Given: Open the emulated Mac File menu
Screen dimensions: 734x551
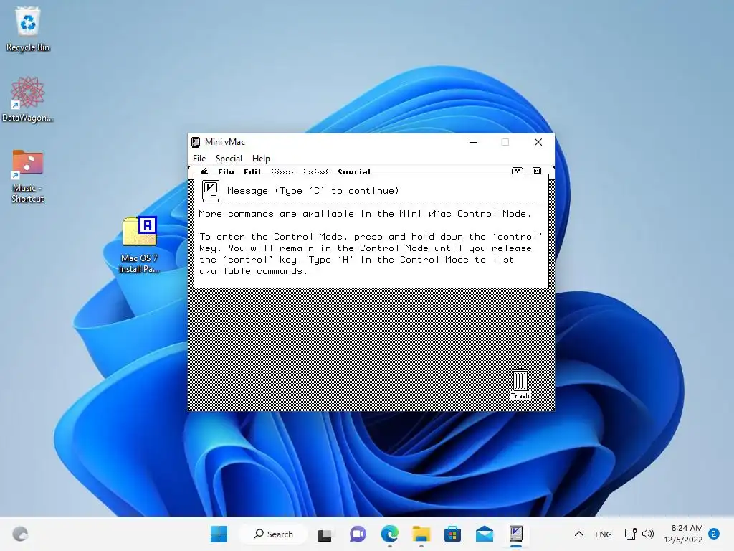Looking at the screenshot, I should click(x=226, y=171).
